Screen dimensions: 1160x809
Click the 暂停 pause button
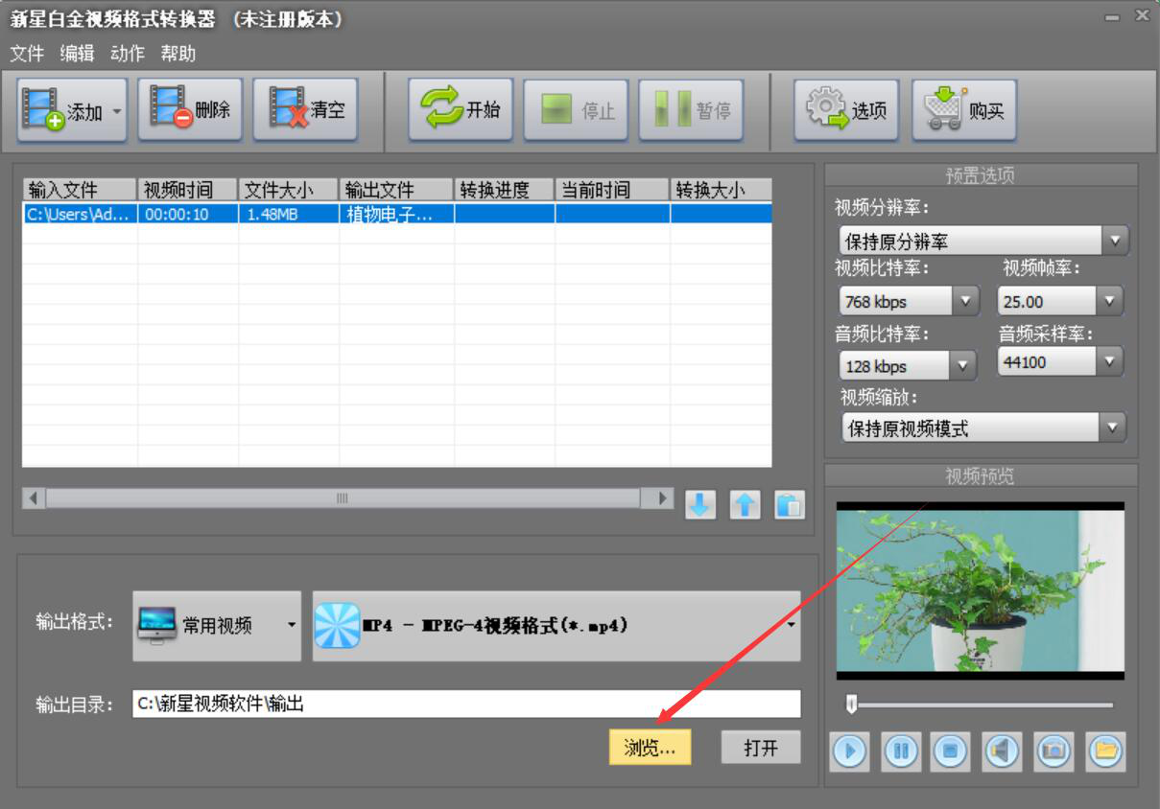pos(691,110)
